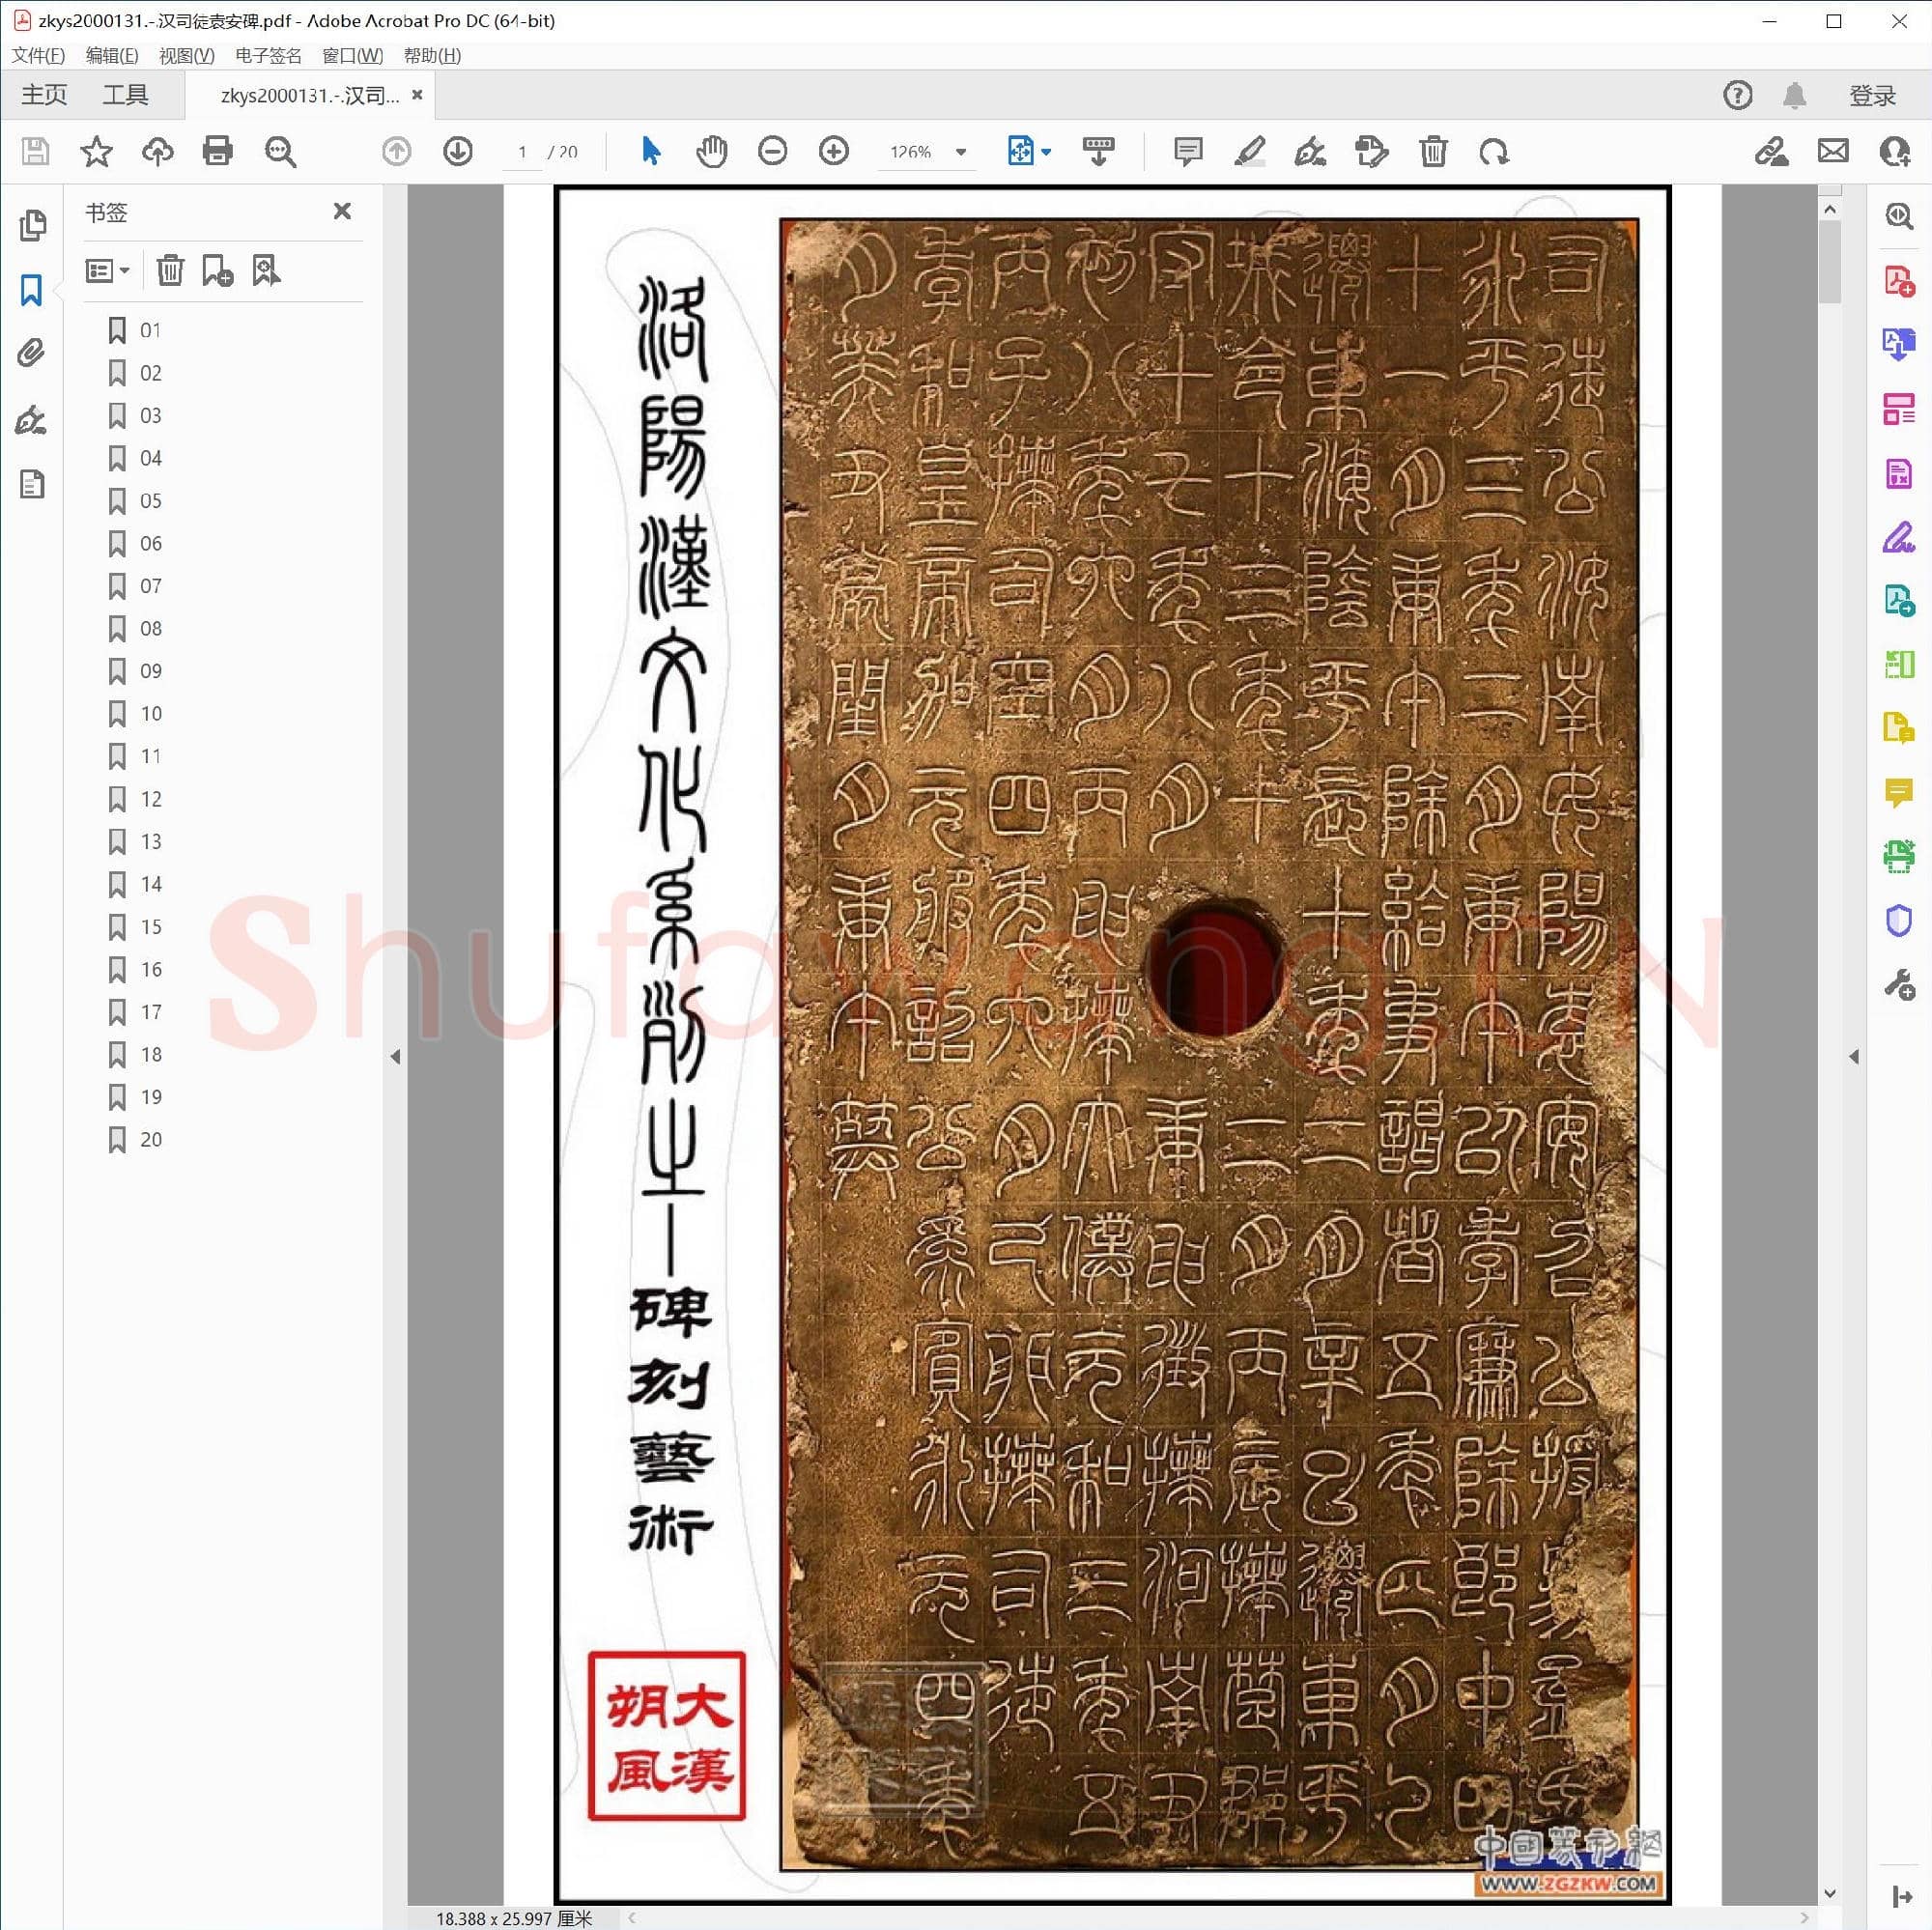Click the page number input field
Screen dimensions: 1932x1930
point(522,152)
